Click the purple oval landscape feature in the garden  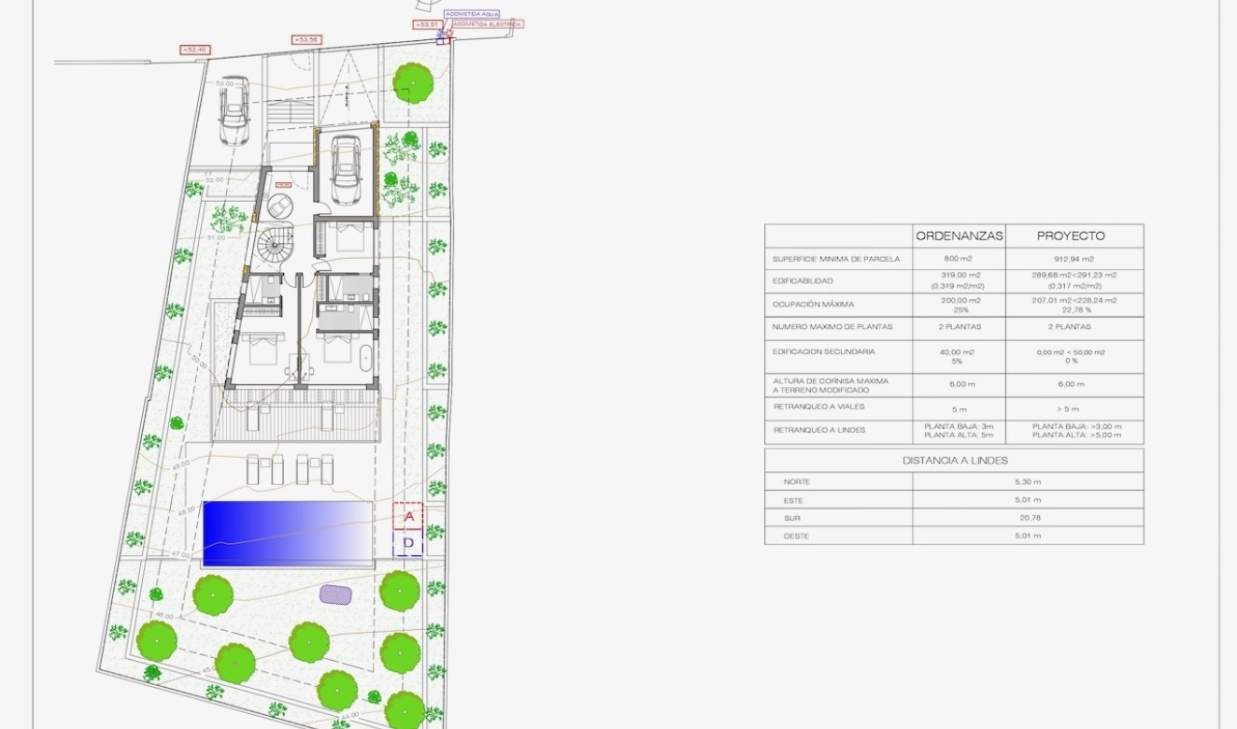click(x=336, y=594)
